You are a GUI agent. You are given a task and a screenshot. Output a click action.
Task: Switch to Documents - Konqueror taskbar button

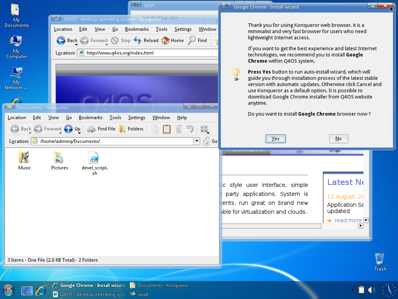click(x=159, y=285)
